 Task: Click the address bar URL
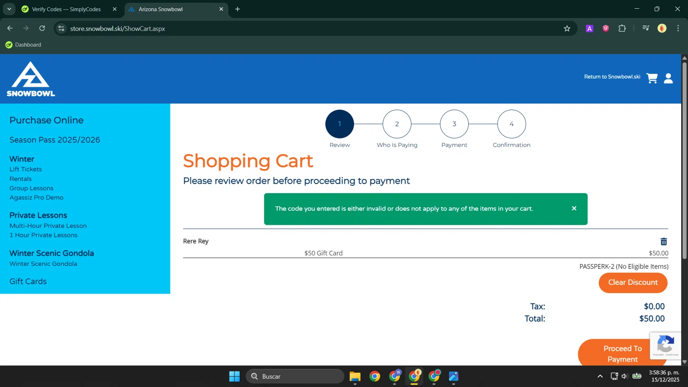point(117,28)
